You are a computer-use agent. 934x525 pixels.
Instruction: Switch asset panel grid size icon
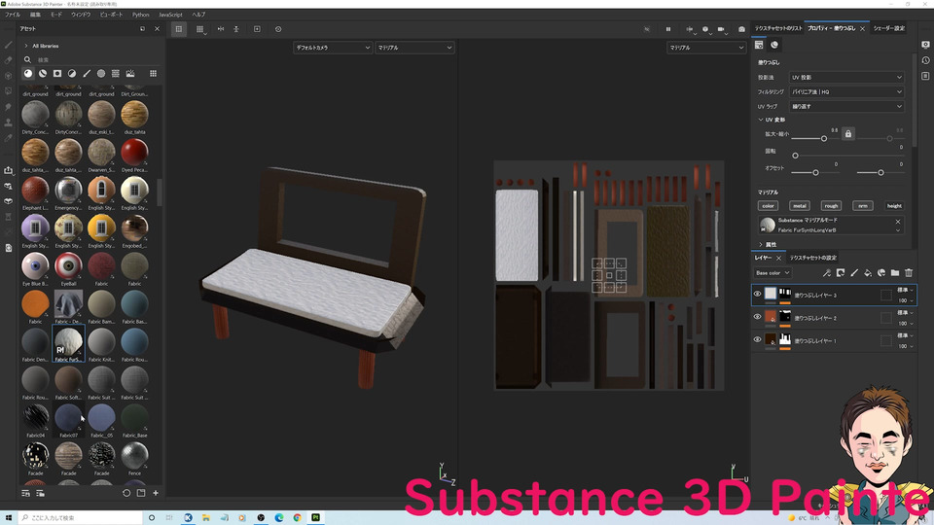(x=153, y=73)
